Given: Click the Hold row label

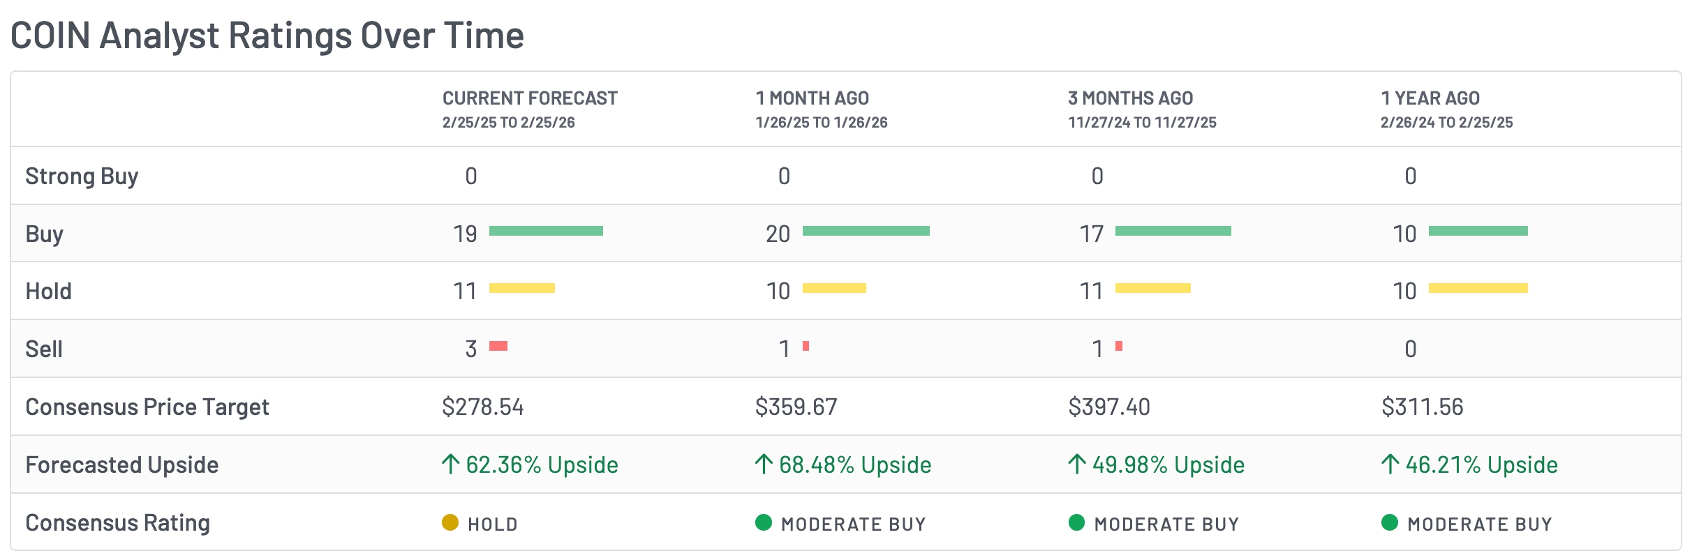Looking at the screenshot, I should pyautogui.click(x=48, y=292).
